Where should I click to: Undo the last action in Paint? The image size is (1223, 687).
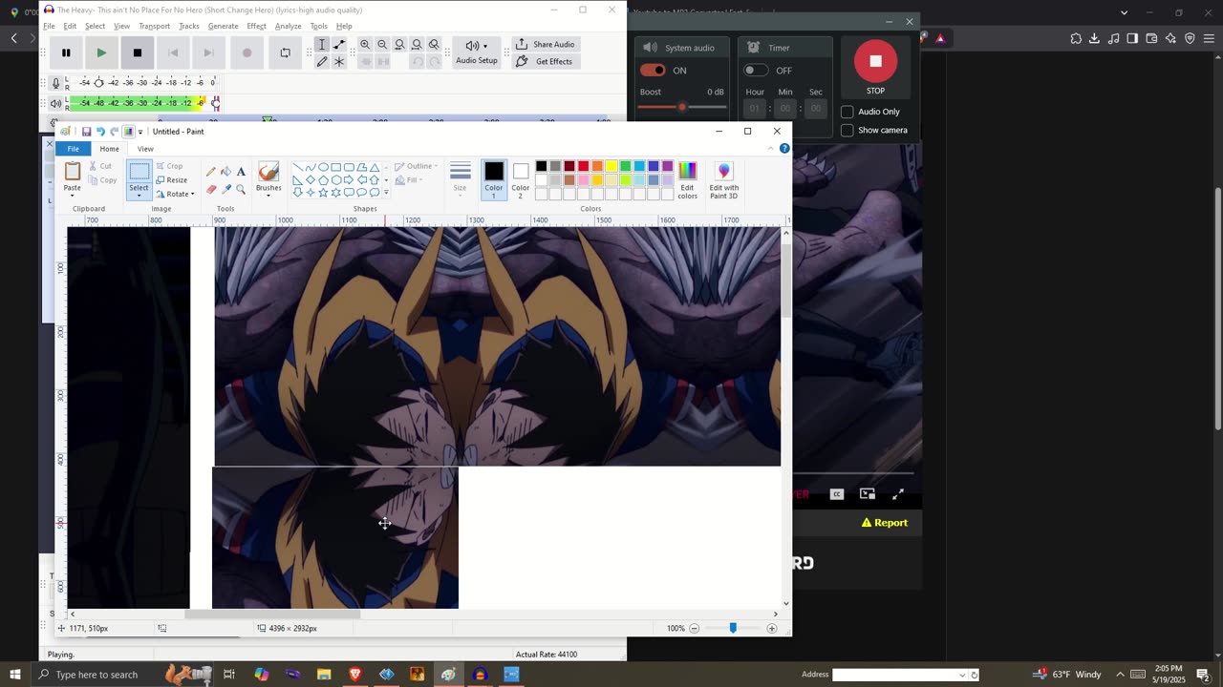[x=100, y=132]
